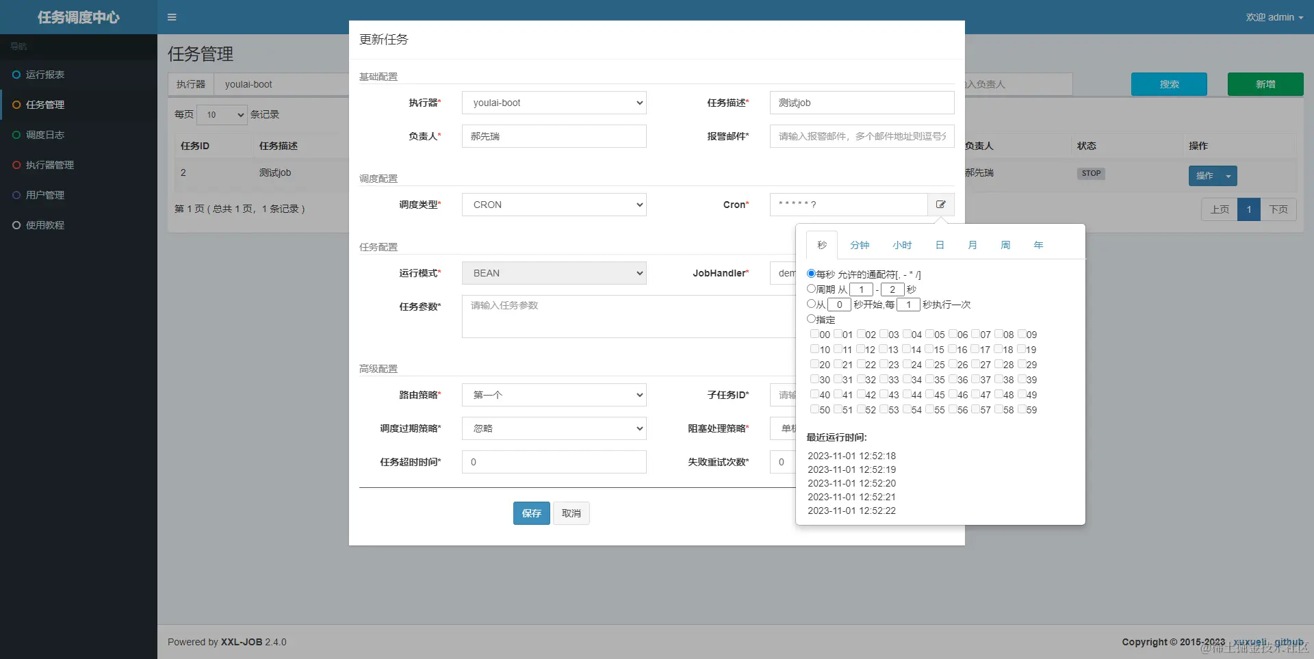Screen dimensions: 1314x659
Task: Click the 调度日志 sidebar circle icon
Action: [x=16, y=135]
